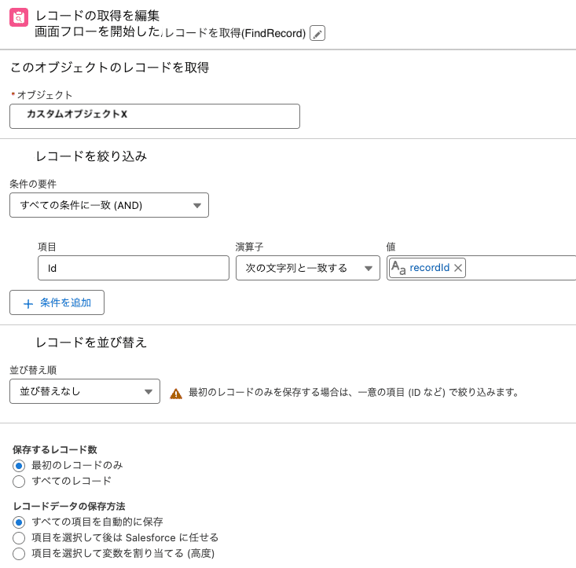Click the orange warning triangle icon
The width and height of the screenshot is (576, 568).
click(x=176, y=394)
